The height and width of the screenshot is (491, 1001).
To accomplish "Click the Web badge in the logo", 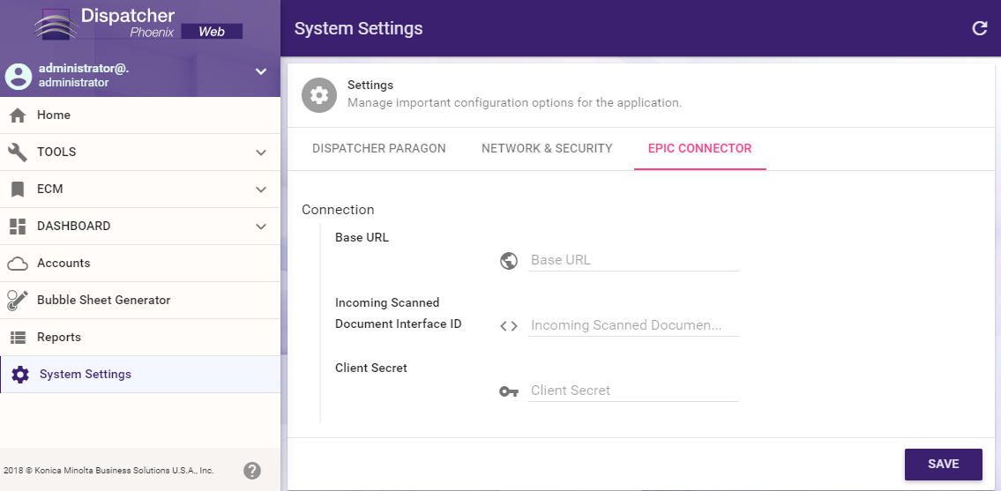I will tap(212, 31).
